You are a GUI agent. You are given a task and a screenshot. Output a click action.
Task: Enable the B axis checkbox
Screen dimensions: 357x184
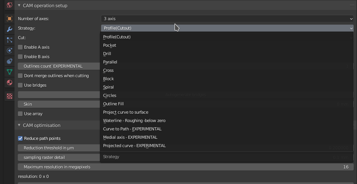click(x=21, y=57)
